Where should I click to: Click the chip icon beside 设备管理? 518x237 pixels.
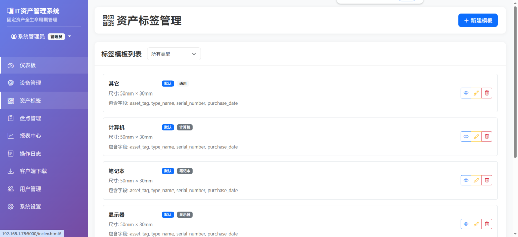coord(11,83)
